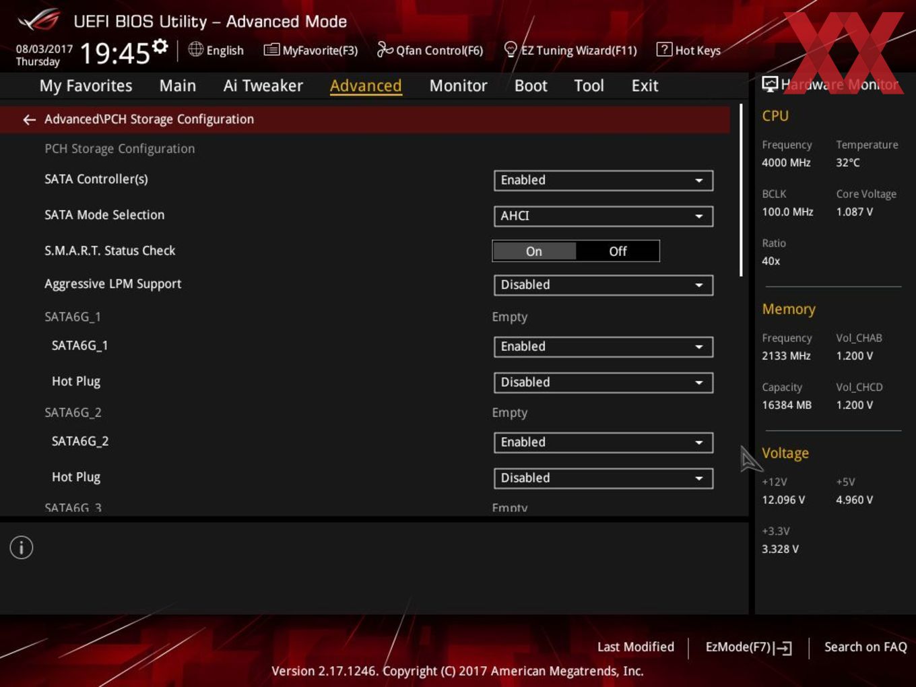
Task: Click the EZ Tuning Wizard bulb icon
Action: point(511,49)
